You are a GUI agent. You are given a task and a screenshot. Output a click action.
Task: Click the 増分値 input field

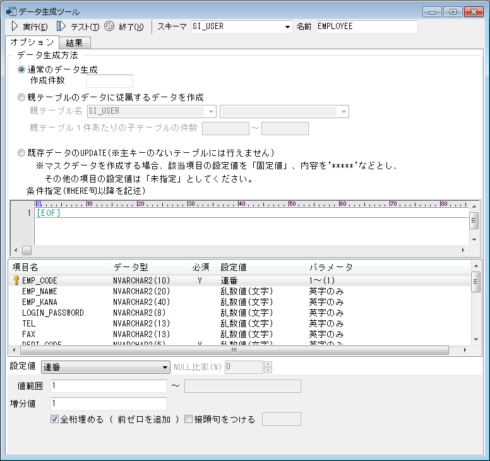pos(109,404)
